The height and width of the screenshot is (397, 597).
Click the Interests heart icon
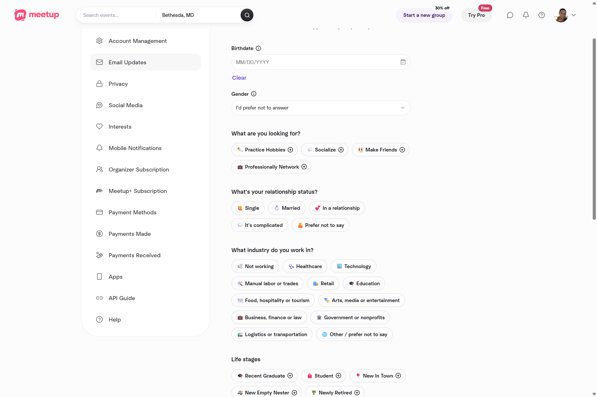point(99,127)
